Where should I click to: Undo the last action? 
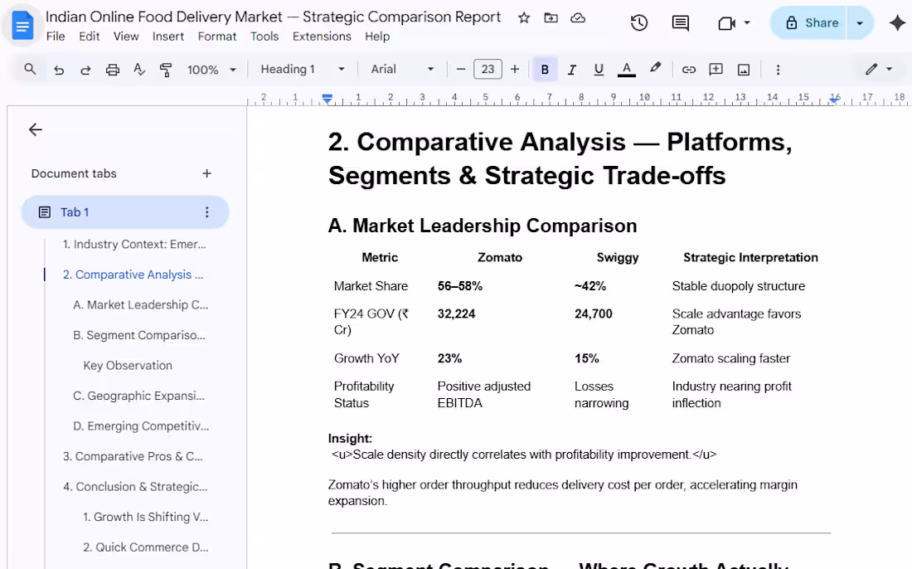point(59,70)
